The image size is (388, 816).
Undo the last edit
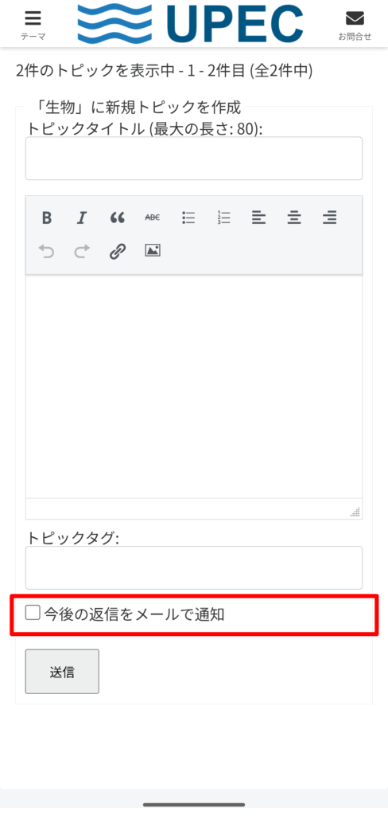point(47,251)
